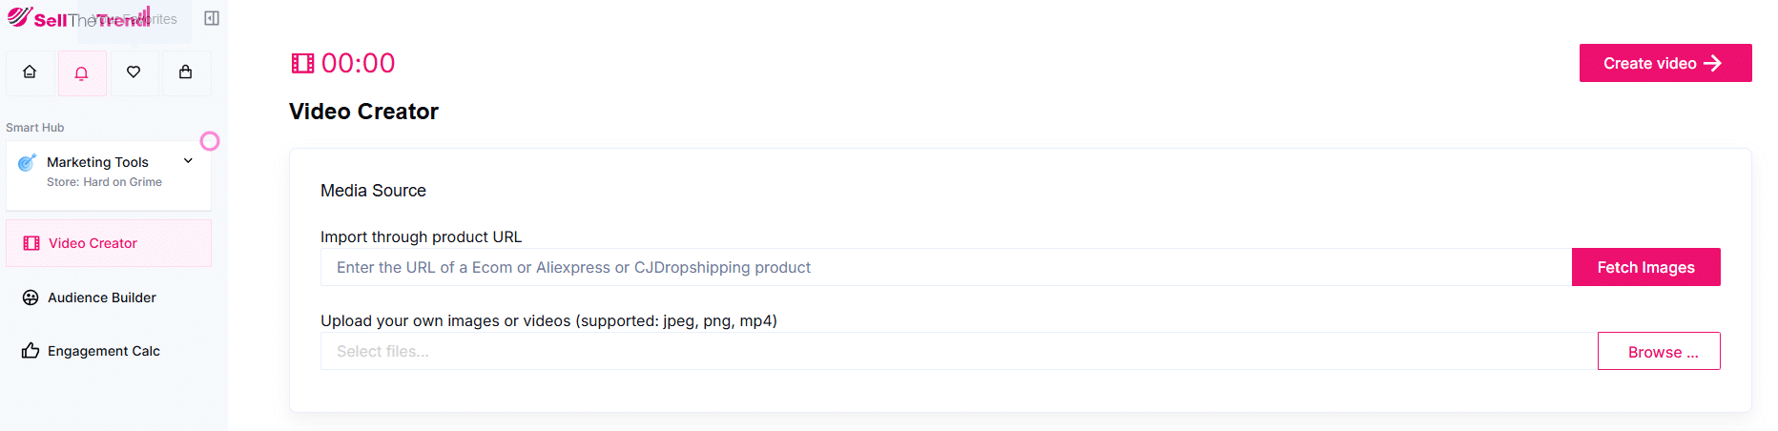Click Browse to upload files
Image resolution: width=1778 pixels, height=431 pixels.
[1658, 351]
